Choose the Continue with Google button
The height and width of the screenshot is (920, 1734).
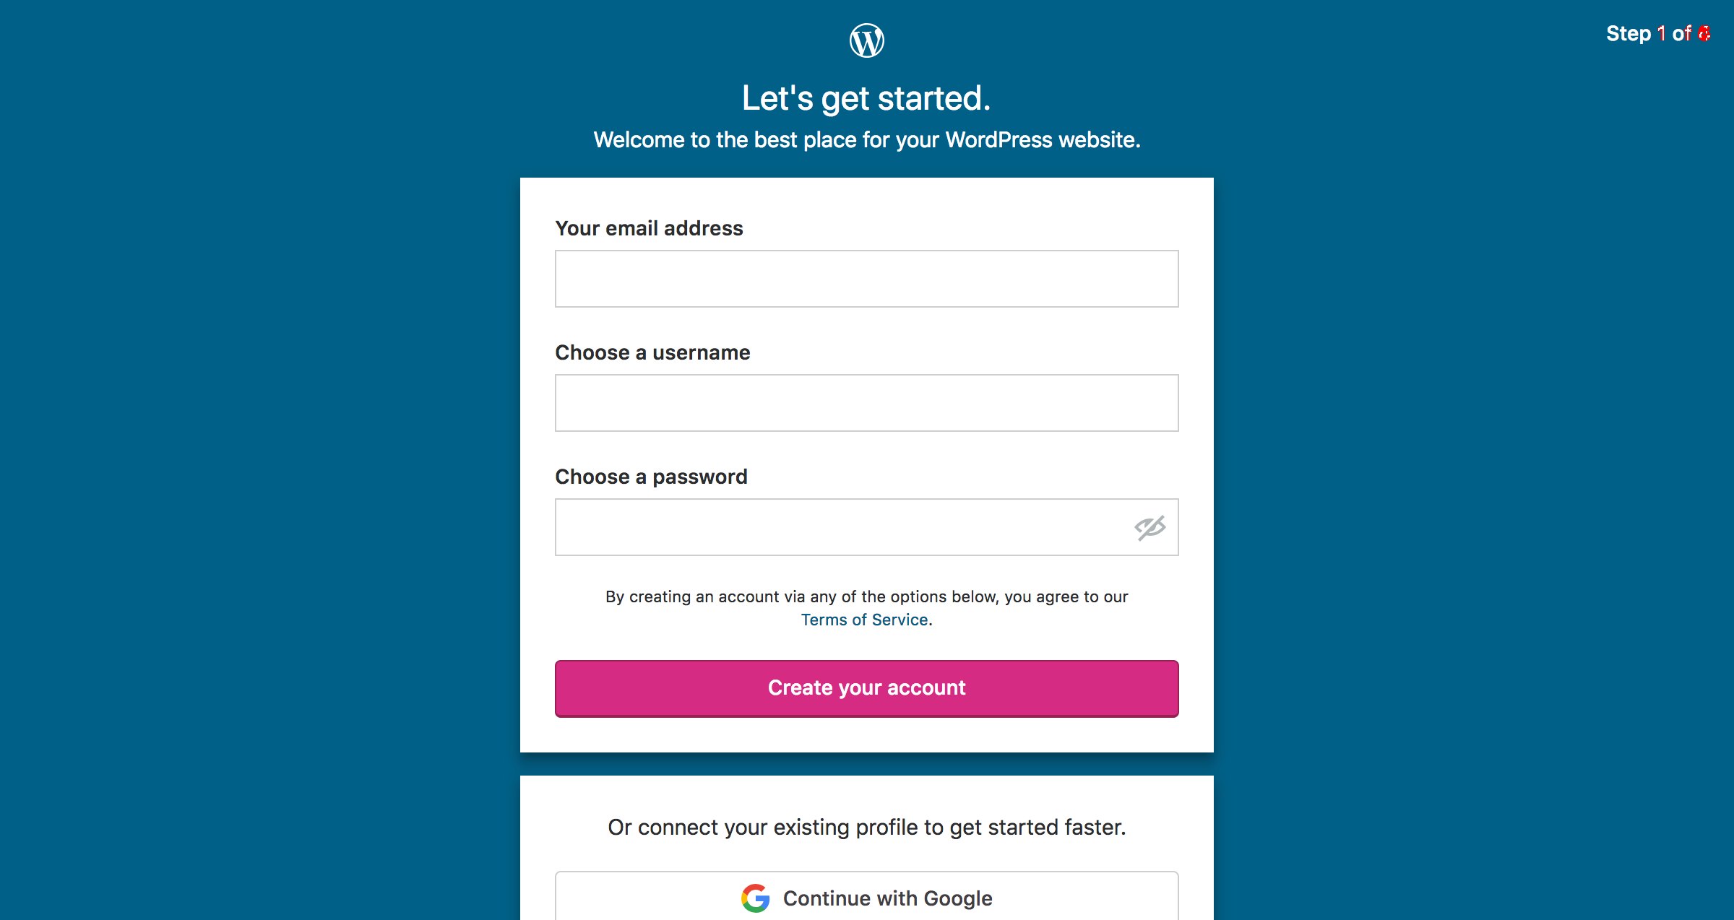coord(866,898)
